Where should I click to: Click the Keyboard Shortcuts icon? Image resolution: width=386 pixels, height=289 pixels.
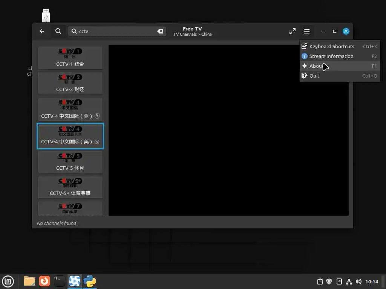click(x=304, y=46)
